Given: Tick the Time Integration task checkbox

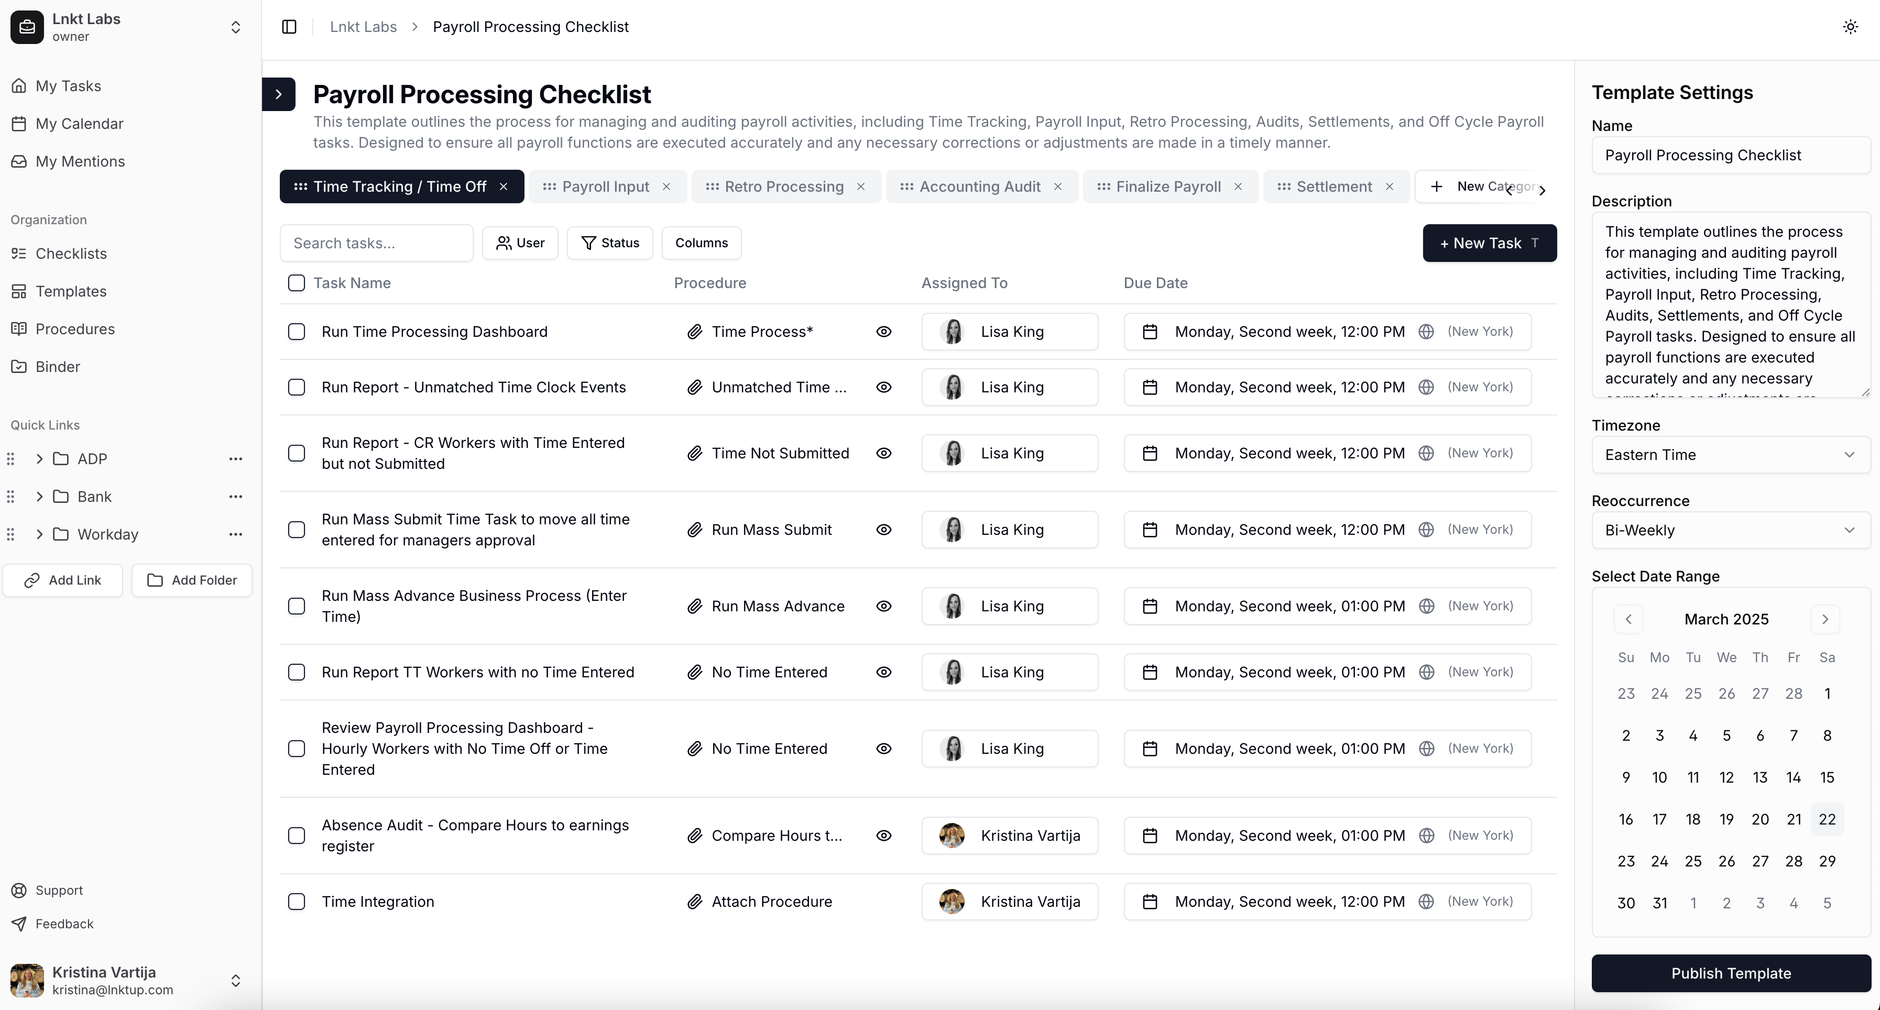Looking at the screenshot, I should (297, 902).
